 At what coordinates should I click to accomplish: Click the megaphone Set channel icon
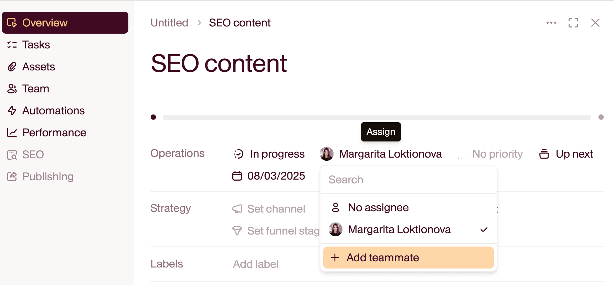(237, 209)
